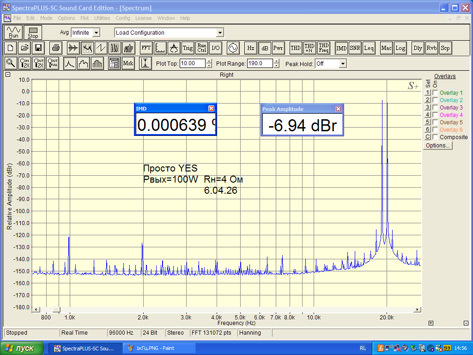Open the Mode menu

(x=46, y=18)
